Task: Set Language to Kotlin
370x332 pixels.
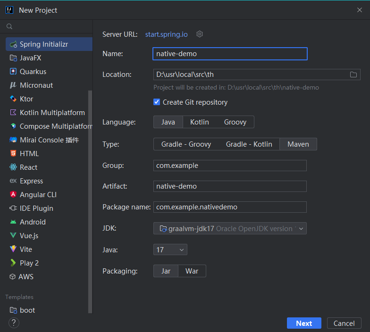Action: coord(200,122)
